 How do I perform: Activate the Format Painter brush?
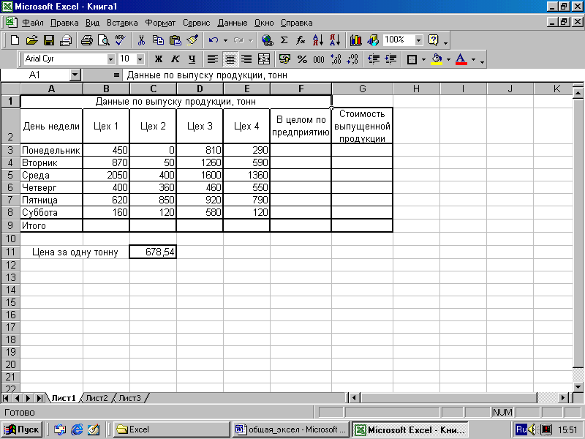click(192, 40)
